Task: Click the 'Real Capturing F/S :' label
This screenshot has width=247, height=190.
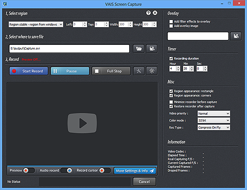Action: click(181, 159)
